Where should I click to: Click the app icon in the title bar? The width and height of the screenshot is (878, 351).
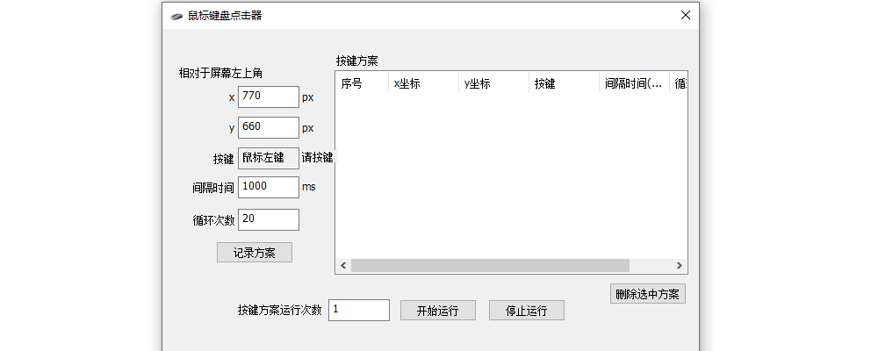176,15
